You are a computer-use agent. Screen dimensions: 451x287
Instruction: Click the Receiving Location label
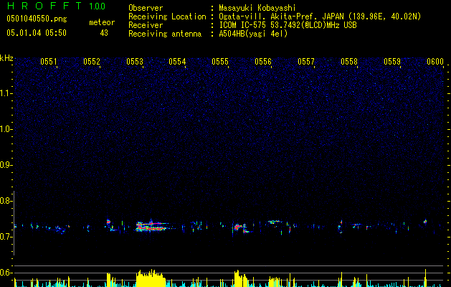[x=167, y=17]
